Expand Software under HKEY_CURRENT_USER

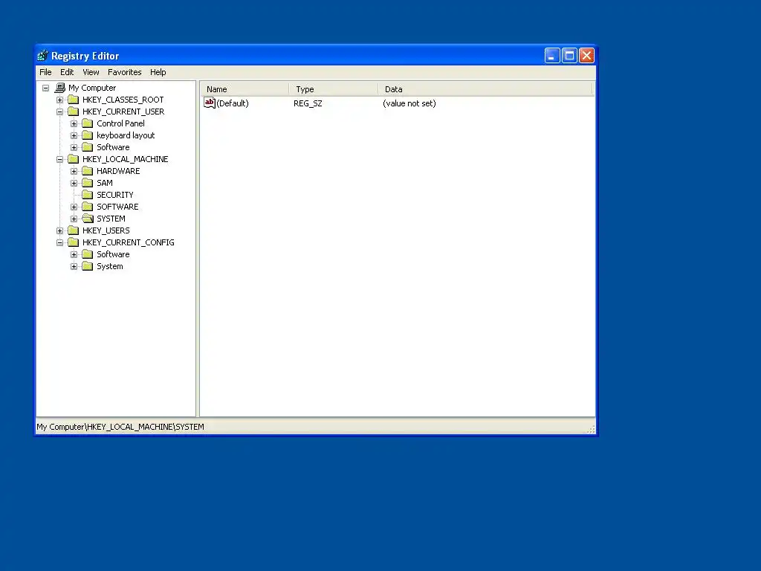[x=74, y=148]
